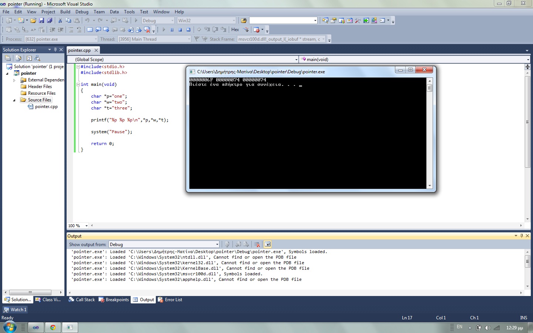Click the Open File folder icon

tap(33, 21)
